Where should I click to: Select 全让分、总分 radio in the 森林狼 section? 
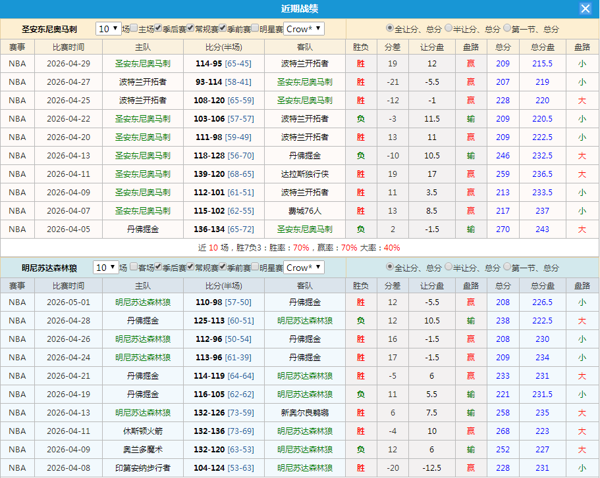pos(390,267)
